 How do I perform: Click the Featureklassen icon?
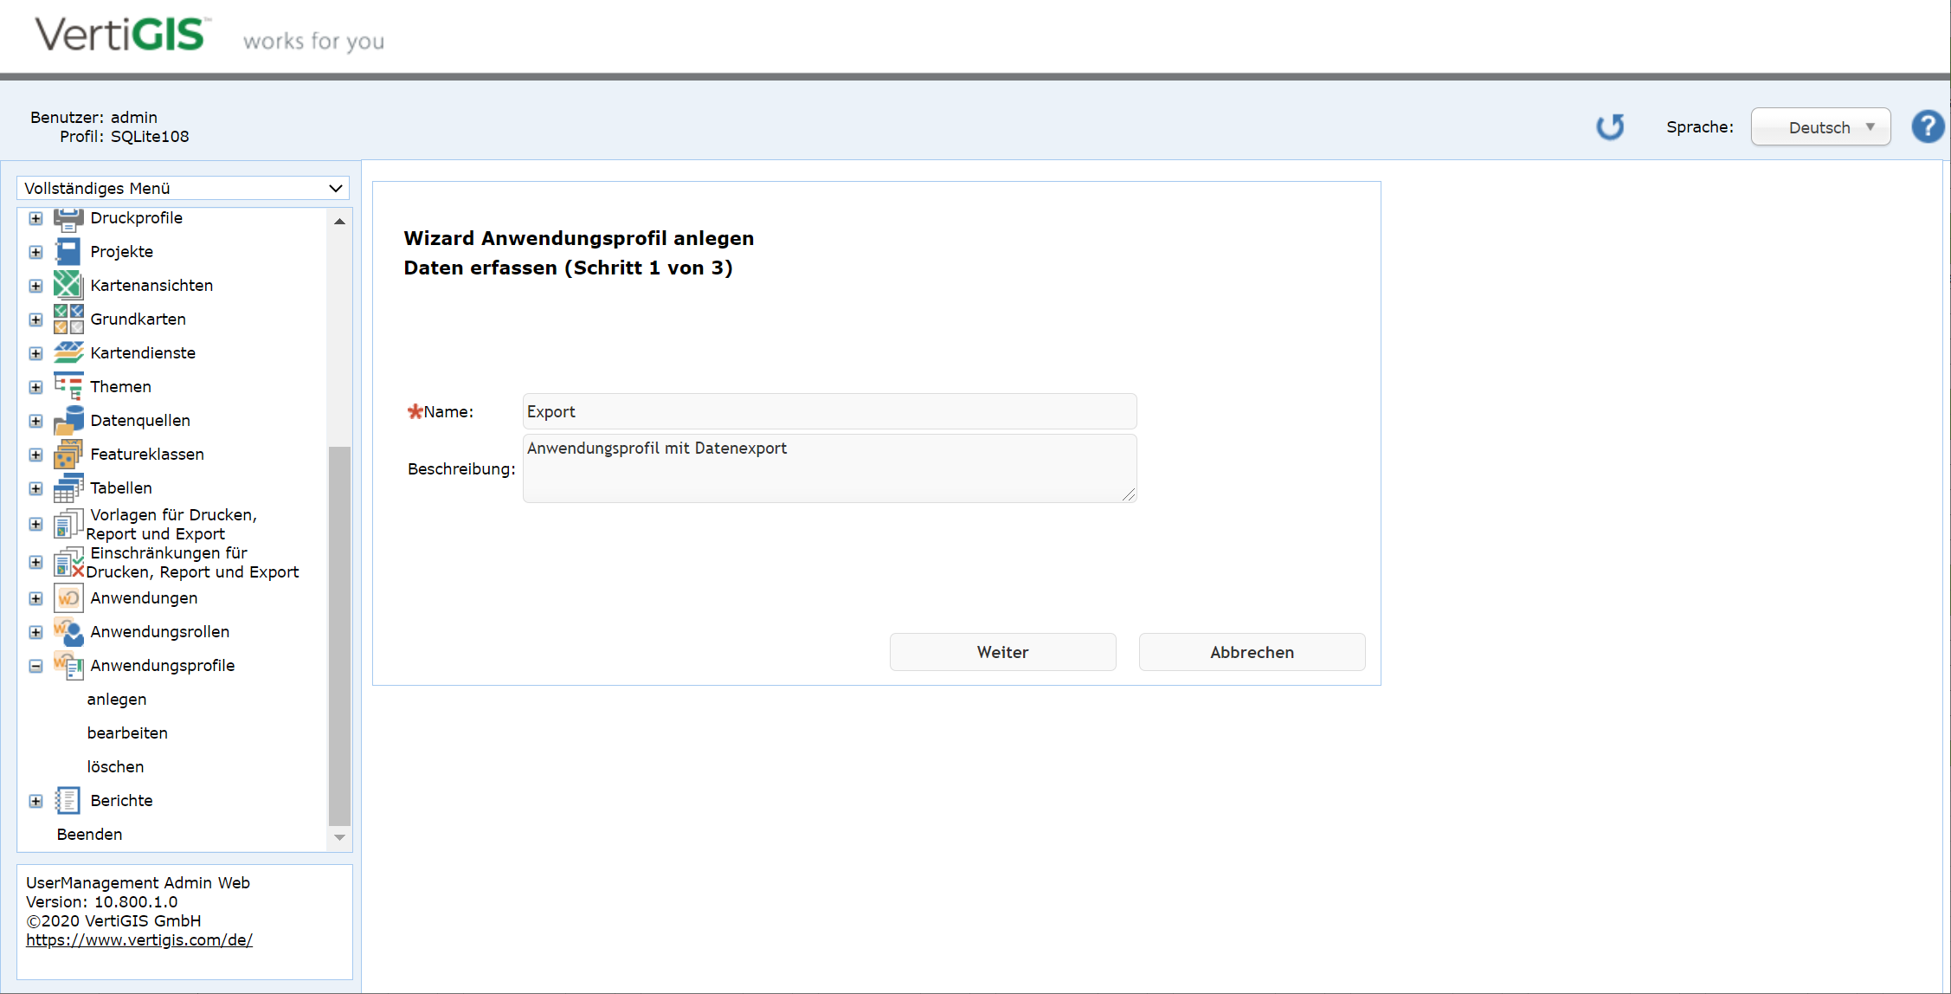(68, 454)
